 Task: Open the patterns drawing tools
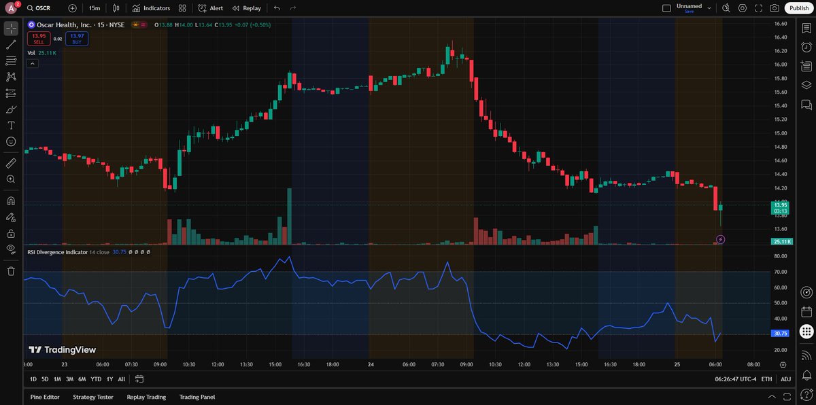pos(11,77)
